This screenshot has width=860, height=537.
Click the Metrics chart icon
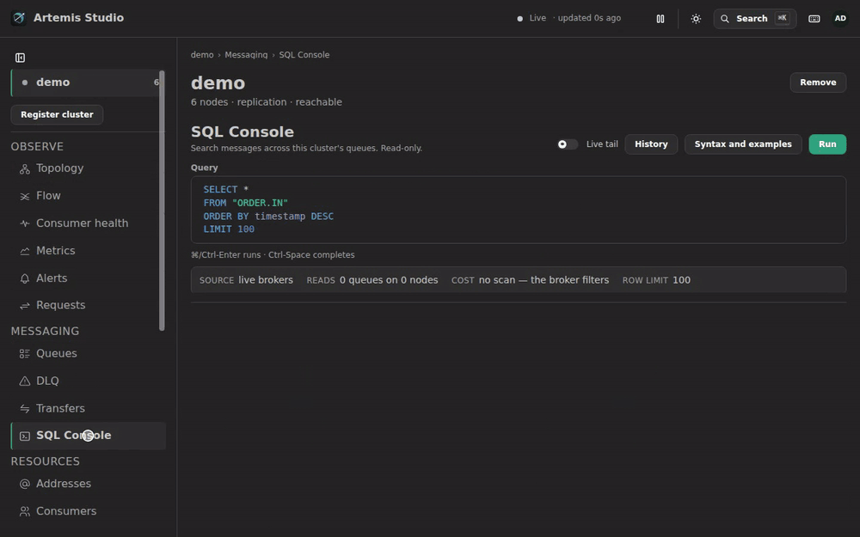click(25, 251)
